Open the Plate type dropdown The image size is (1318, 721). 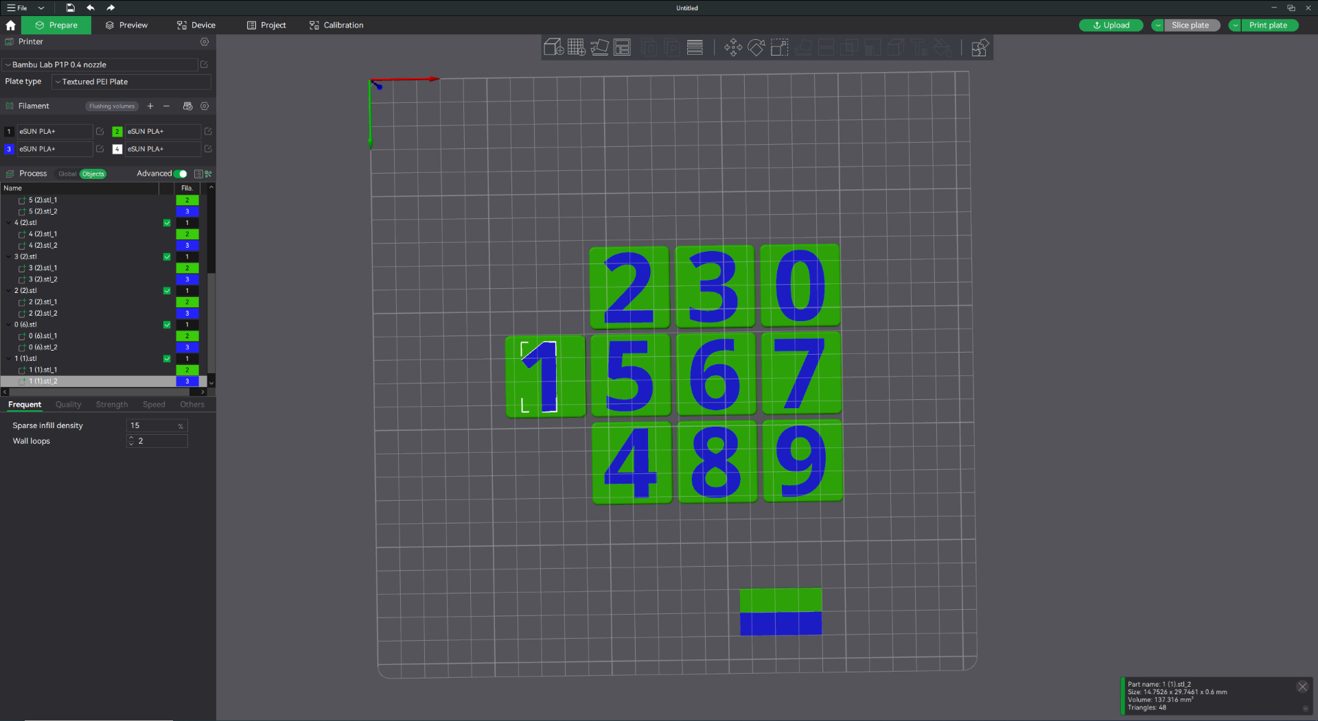(x=131, y=82)
